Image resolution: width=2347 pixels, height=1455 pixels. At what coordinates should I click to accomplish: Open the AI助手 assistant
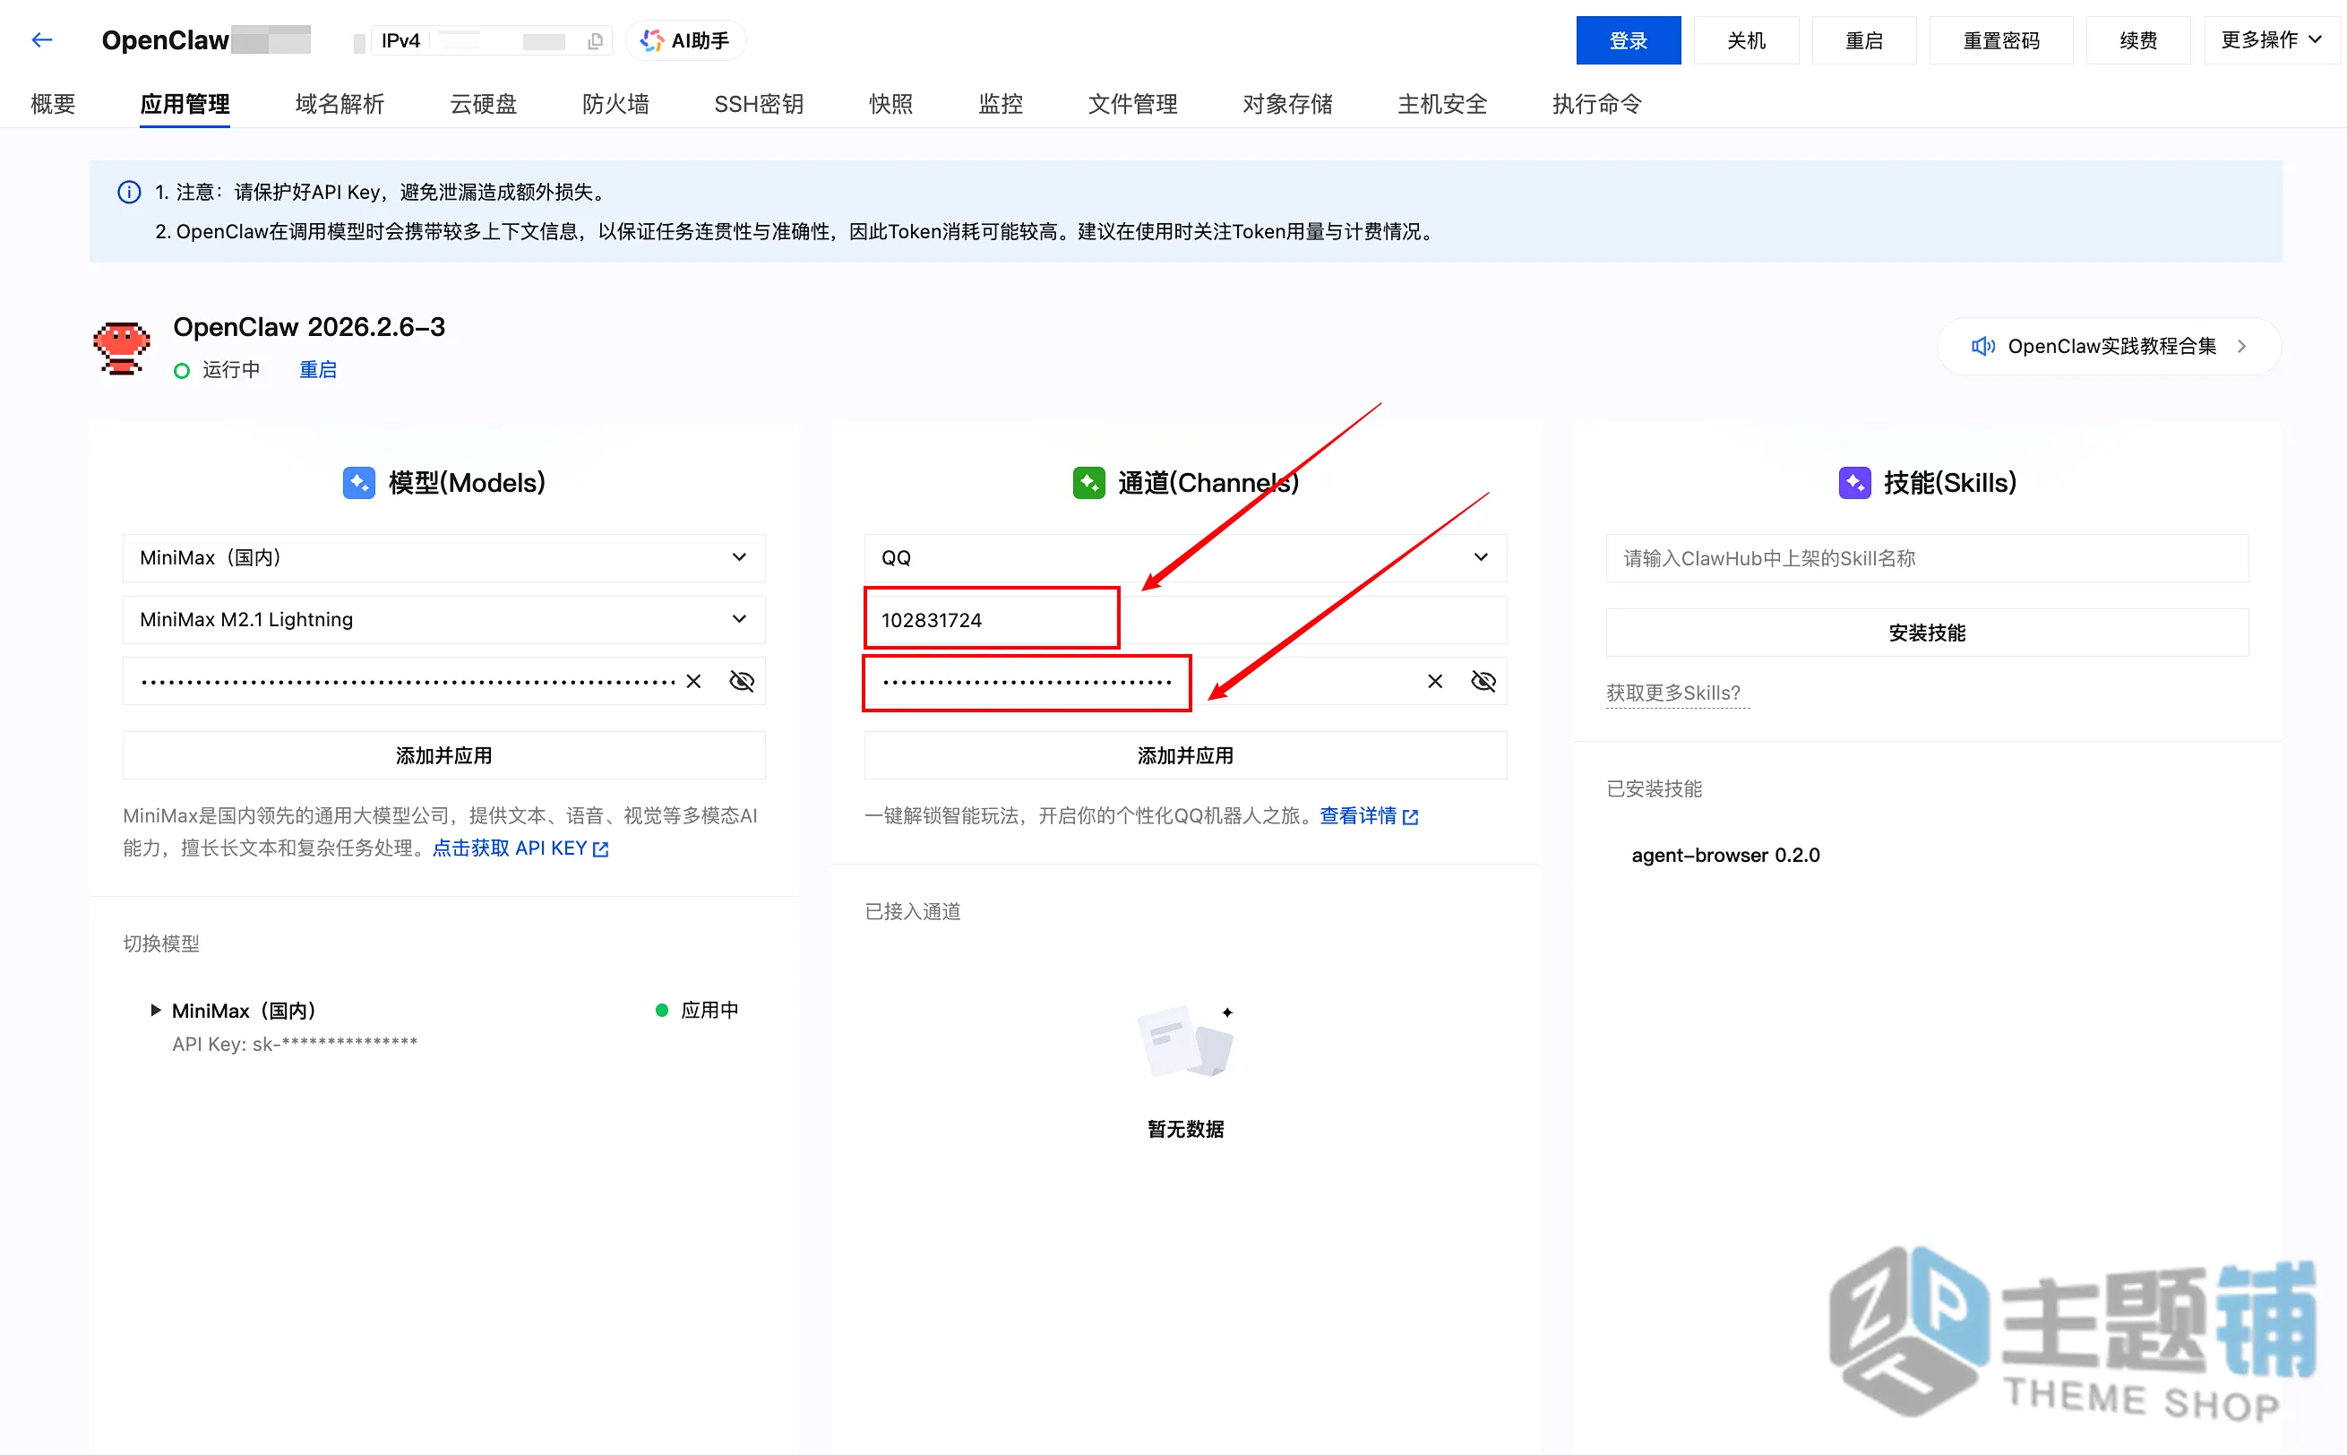685,40
